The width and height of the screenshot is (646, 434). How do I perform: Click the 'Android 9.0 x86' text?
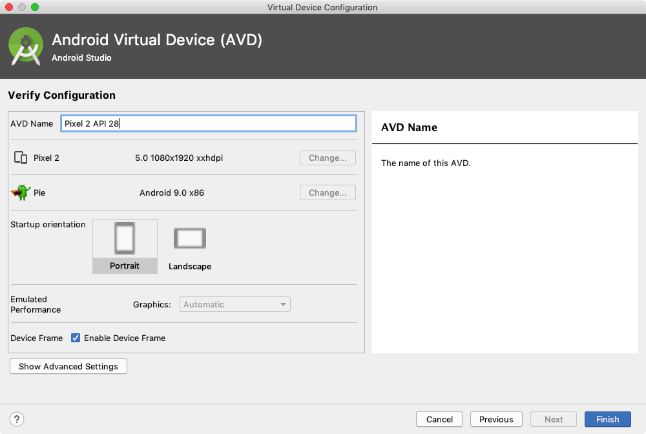(x=172, y=192)
